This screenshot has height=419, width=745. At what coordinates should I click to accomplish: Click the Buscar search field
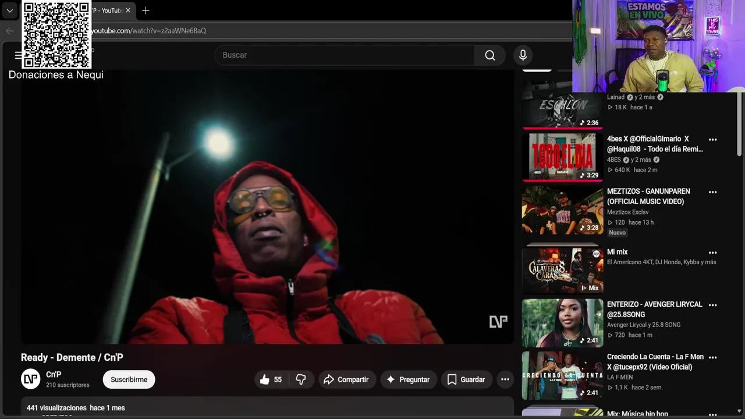point(345,55)
